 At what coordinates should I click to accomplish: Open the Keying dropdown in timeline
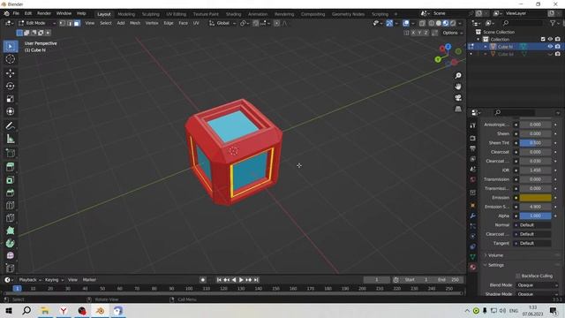[x=54, y=280]
